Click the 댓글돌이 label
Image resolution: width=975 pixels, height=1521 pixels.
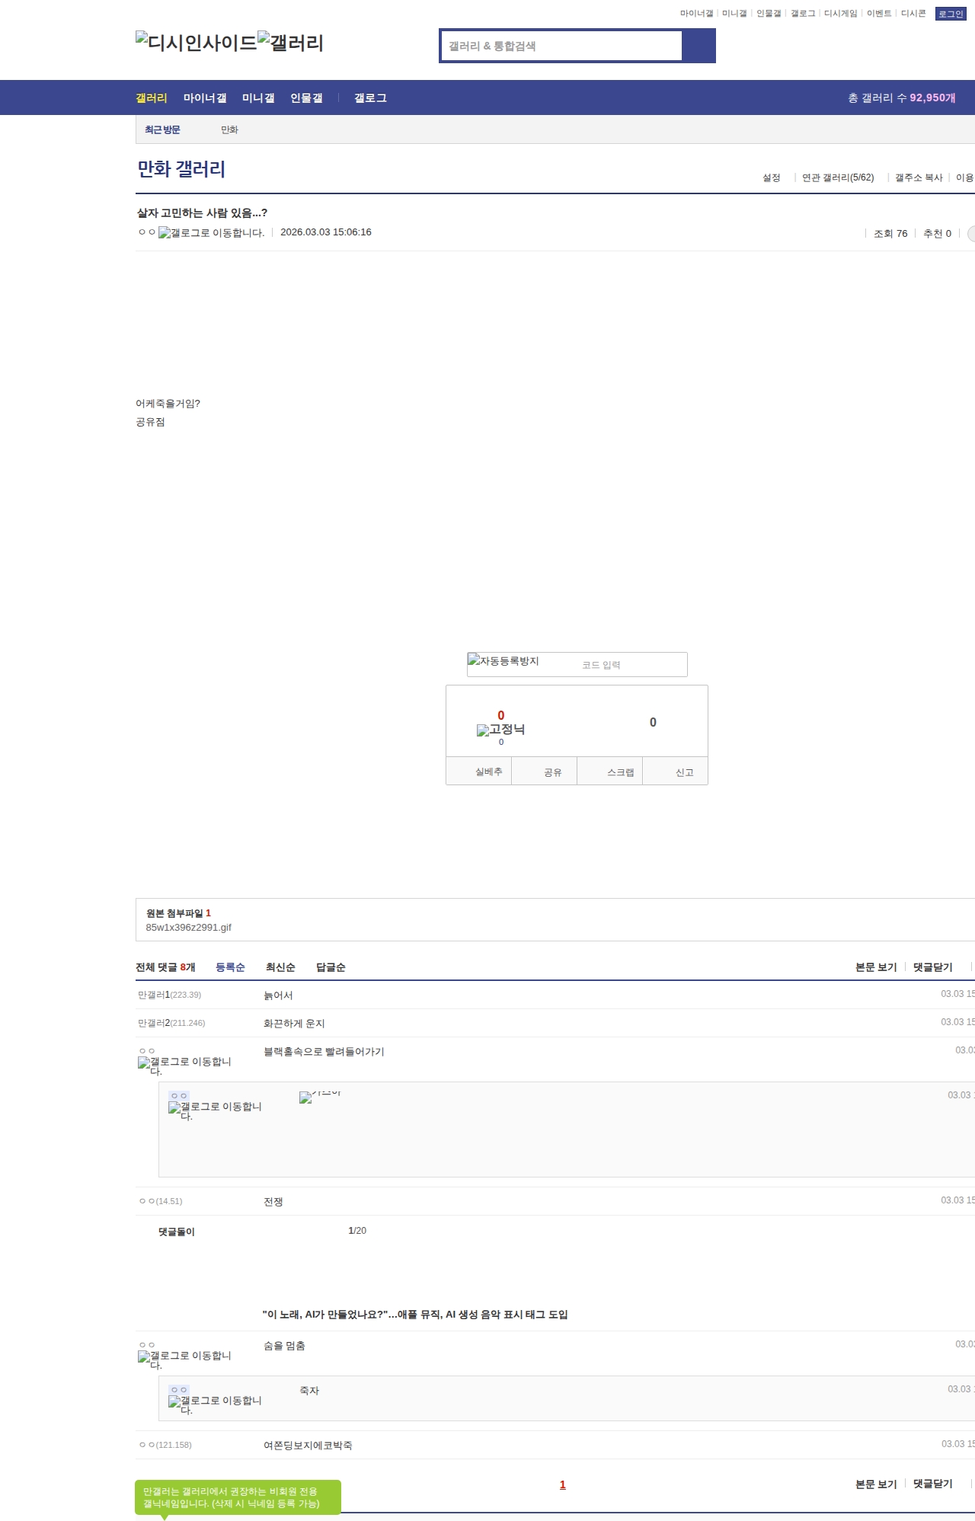point(177,1232)
